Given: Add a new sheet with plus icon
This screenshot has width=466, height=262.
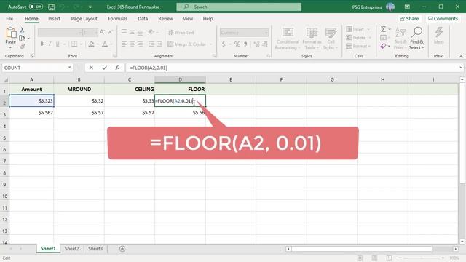Looking at the screenshot, I should 122,249.
